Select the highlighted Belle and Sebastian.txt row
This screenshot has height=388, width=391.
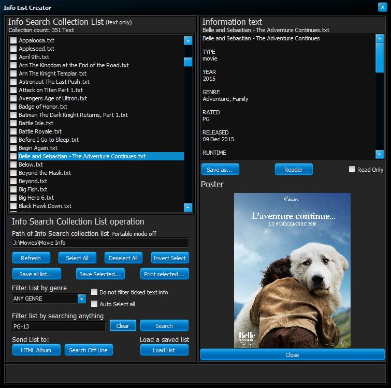[x=101, y=156]
